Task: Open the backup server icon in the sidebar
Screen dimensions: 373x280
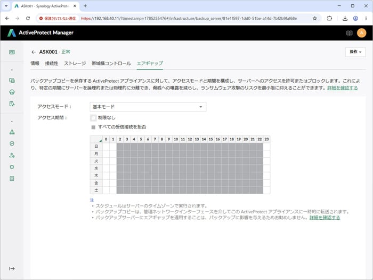Action: click(12, 92)
